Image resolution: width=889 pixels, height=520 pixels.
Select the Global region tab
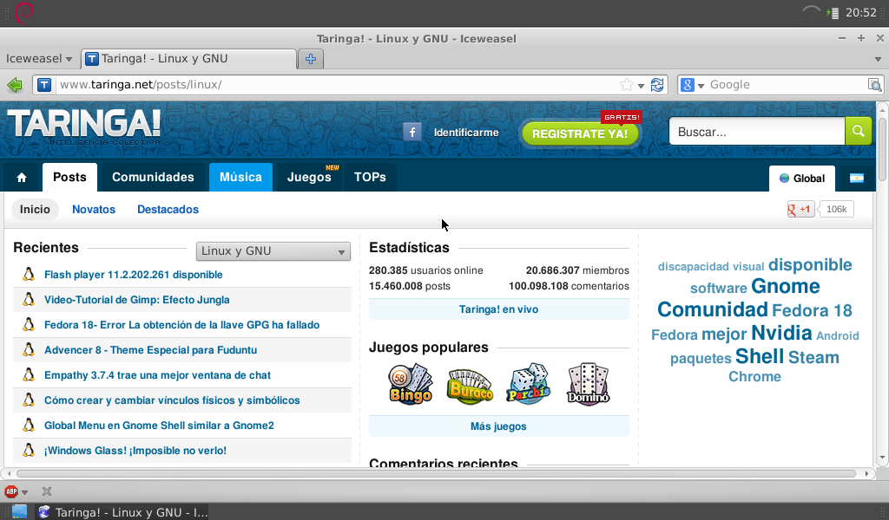coord(801,179)
